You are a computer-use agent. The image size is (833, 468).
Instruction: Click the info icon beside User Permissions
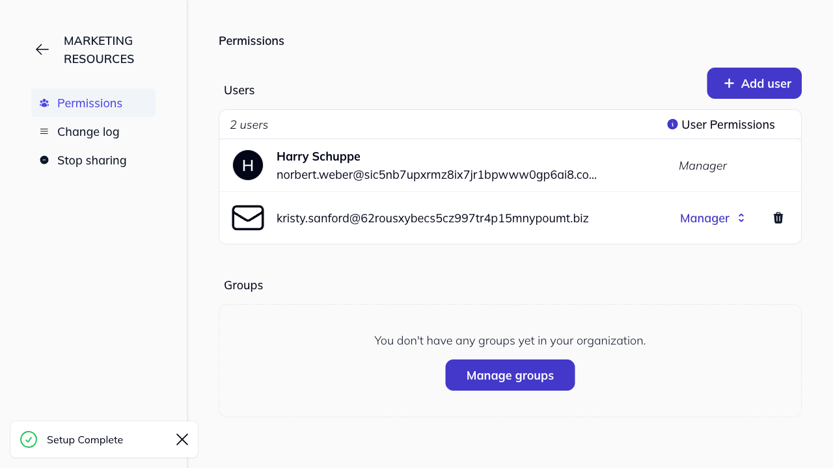(x=672, y=124)
